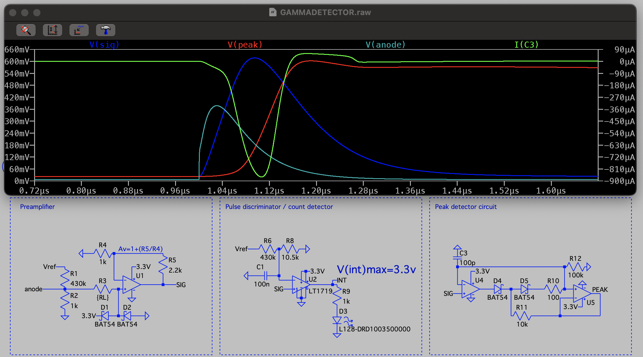Click the V(int)max=3.3v text annotation
Image resolution: width=643 pixels, height=357 pixels.
tap(376, 270)
